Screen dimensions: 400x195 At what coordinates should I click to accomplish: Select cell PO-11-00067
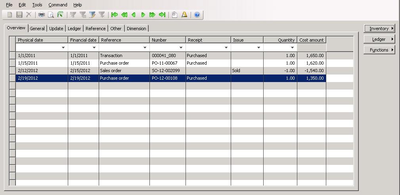pyautogui.click(x=168, y=63)
